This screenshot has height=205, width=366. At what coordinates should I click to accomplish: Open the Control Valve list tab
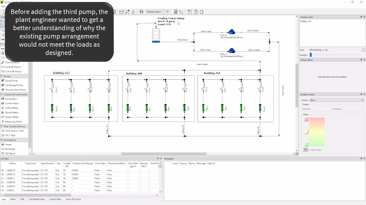coord(55,199)
